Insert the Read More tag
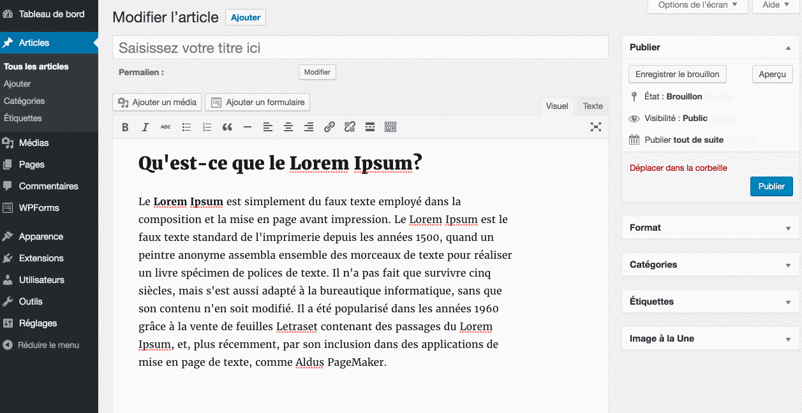 pyautogui.click(x=370, y=127)
